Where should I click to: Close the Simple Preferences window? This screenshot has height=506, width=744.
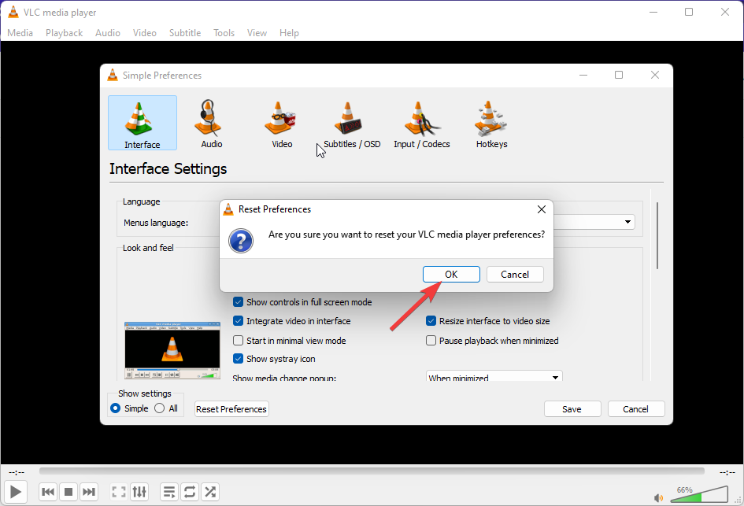coord(655,75)
